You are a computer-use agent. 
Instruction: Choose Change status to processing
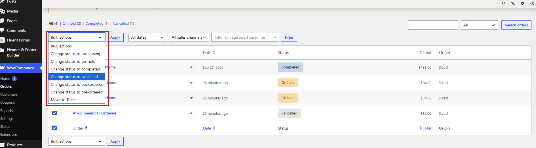tap(77, 54)
